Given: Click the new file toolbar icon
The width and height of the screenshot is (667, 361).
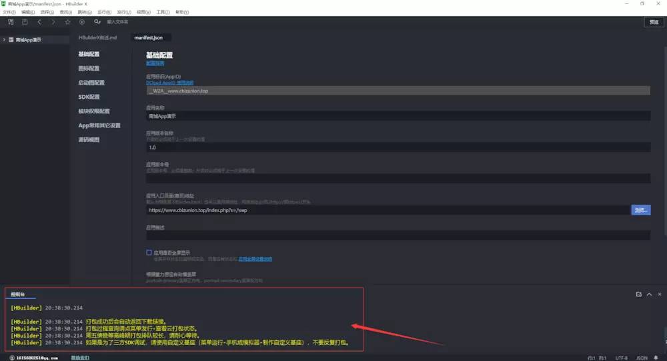Looking at the screenshot, I should click(x=11, y=22).
